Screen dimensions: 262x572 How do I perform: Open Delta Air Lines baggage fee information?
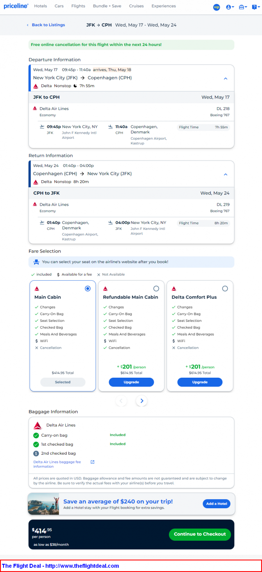point(57,464)
